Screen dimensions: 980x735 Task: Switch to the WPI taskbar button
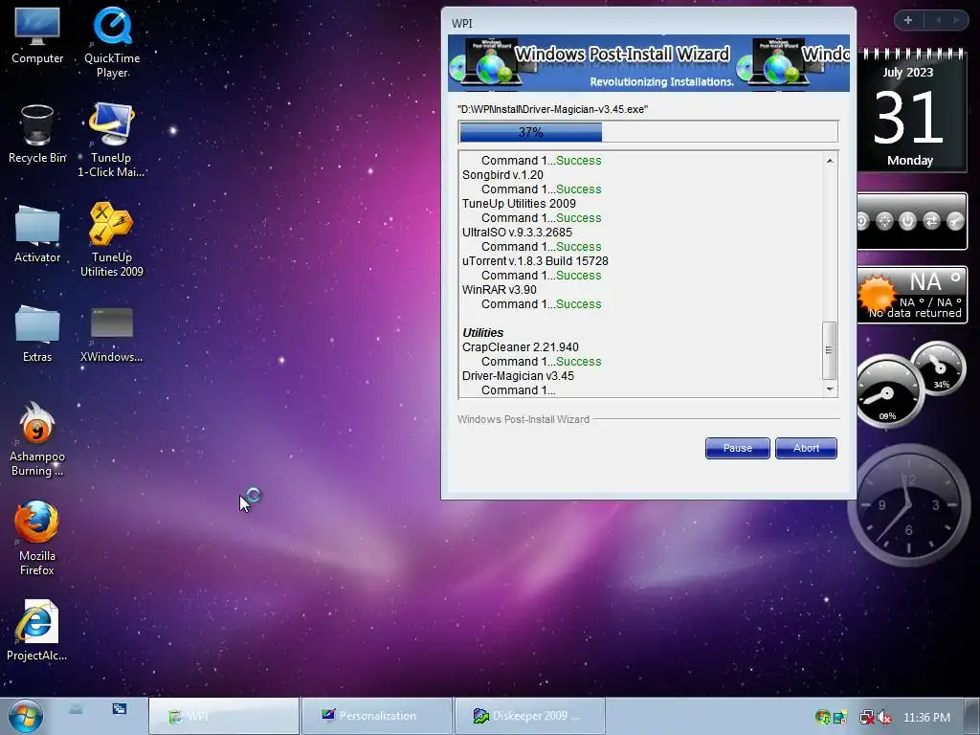224,716
